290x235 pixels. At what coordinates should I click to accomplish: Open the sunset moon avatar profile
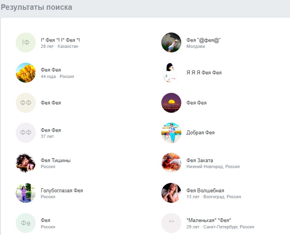[171, 103]
